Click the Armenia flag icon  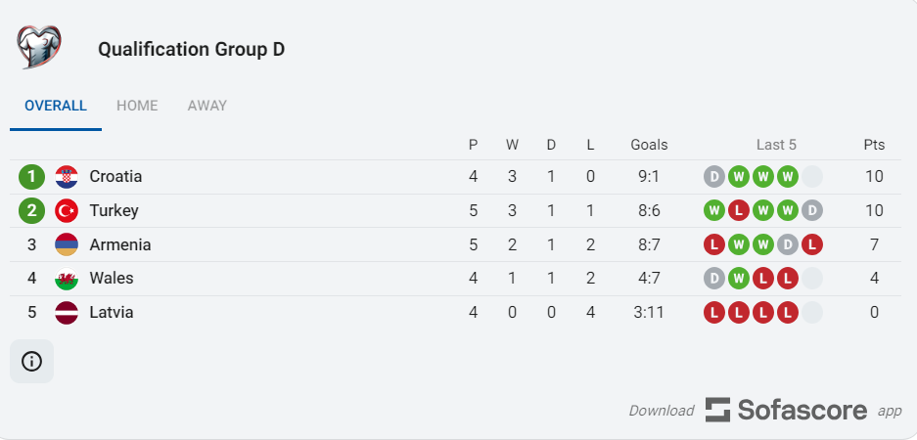click(67, 244)
